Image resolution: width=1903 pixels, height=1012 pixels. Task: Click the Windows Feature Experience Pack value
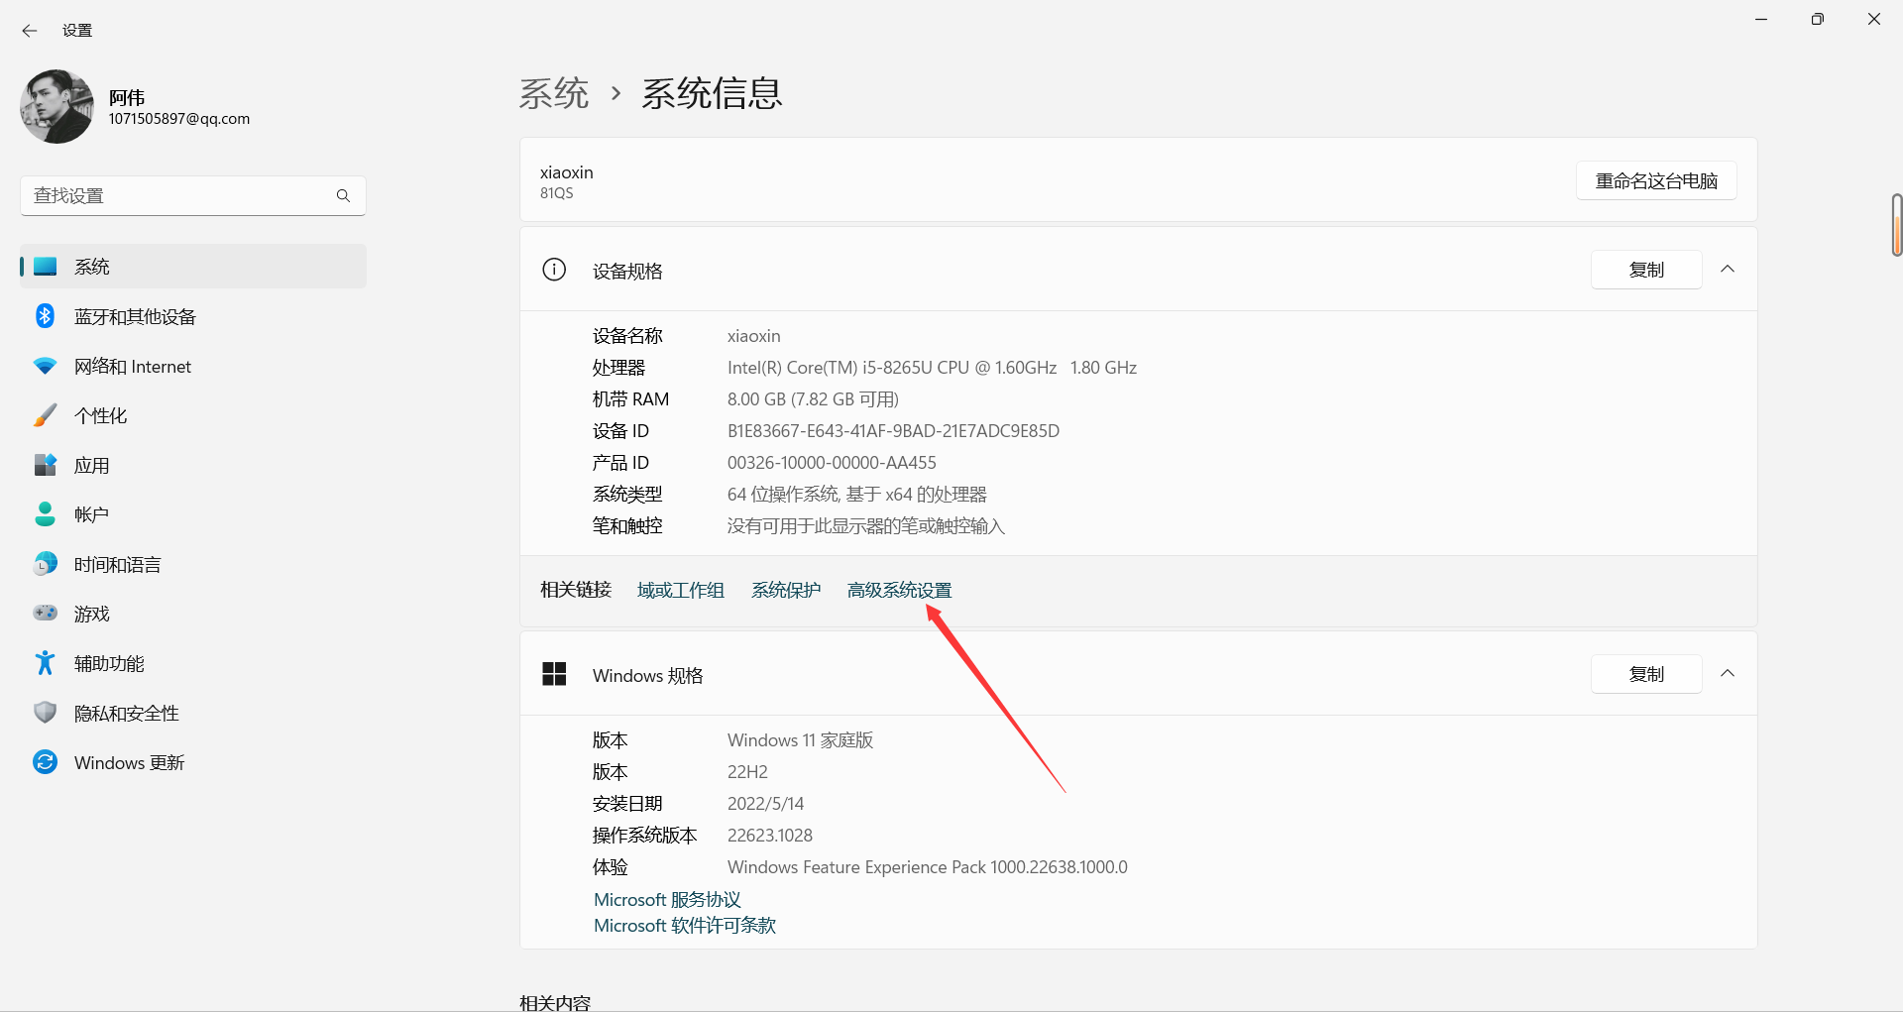[927, 867]
